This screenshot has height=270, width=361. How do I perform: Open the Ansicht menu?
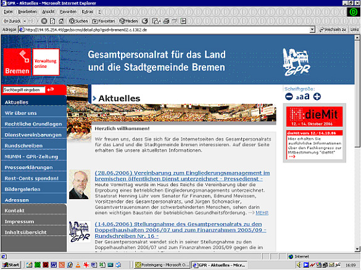coord(48,12)
